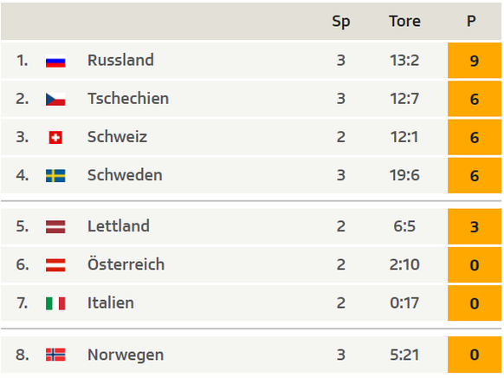The width and height of the screenshot is (504, 378).
Task: Click the Swedish flag icon
Action: tap(55, 176)
